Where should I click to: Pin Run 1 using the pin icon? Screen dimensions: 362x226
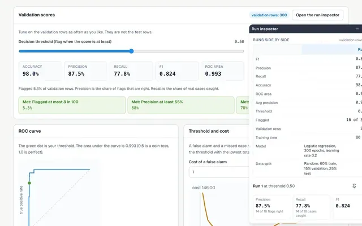[x=354, y=186]
